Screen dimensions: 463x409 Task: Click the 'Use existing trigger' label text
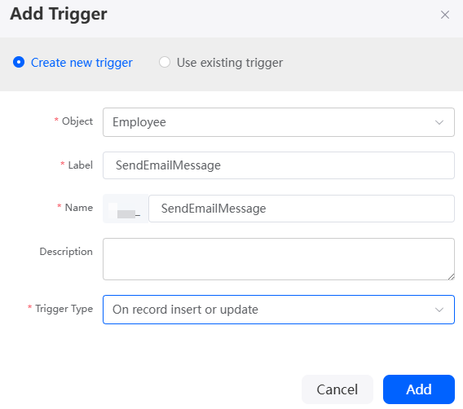[x=230, y=63]
